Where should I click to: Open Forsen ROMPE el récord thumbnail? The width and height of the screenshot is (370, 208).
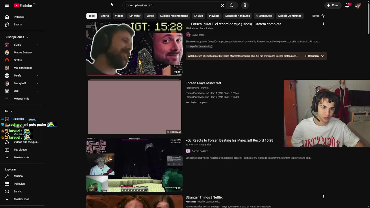134,49
